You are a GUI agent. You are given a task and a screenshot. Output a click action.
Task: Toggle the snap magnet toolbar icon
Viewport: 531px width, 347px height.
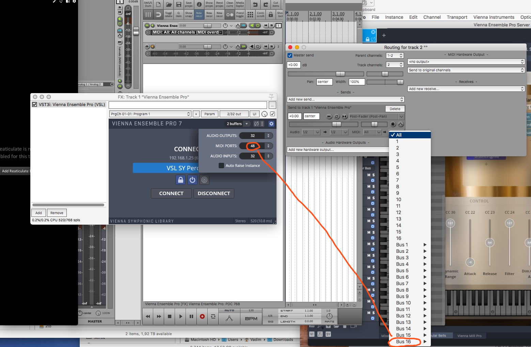pos(158,14)
